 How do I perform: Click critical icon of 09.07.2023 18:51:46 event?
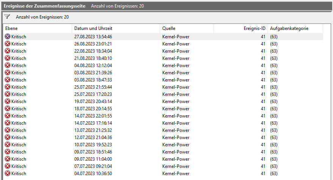click(8, 152)
